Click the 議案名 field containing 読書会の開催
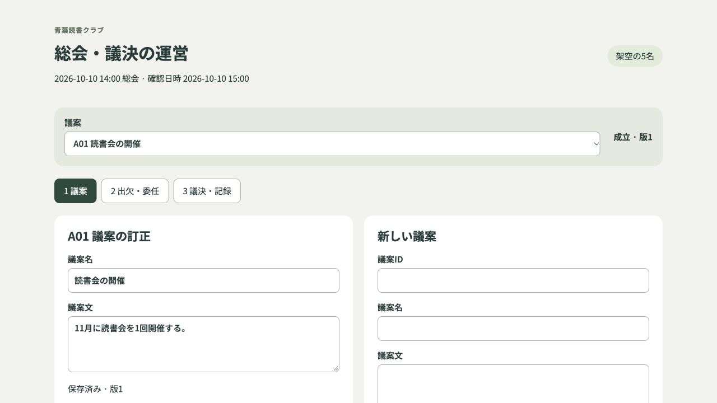Image resolution: width=717 pixels, height=403 pixels. (203, 280)
